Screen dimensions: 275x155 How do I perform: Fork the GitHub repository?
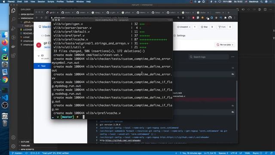coord(222,27)
